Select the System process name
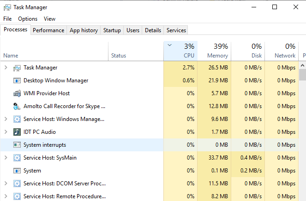306x201 pixels. 32,171
